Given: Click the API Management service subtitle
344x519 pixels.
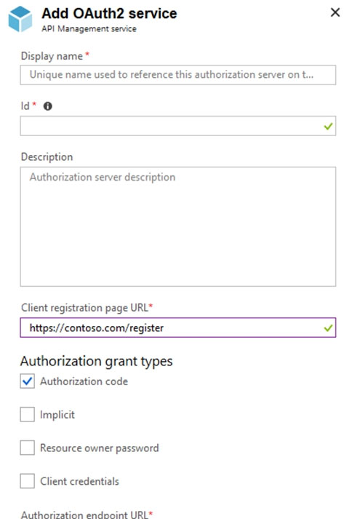Looking at the screenshot, I should (89, 29).
